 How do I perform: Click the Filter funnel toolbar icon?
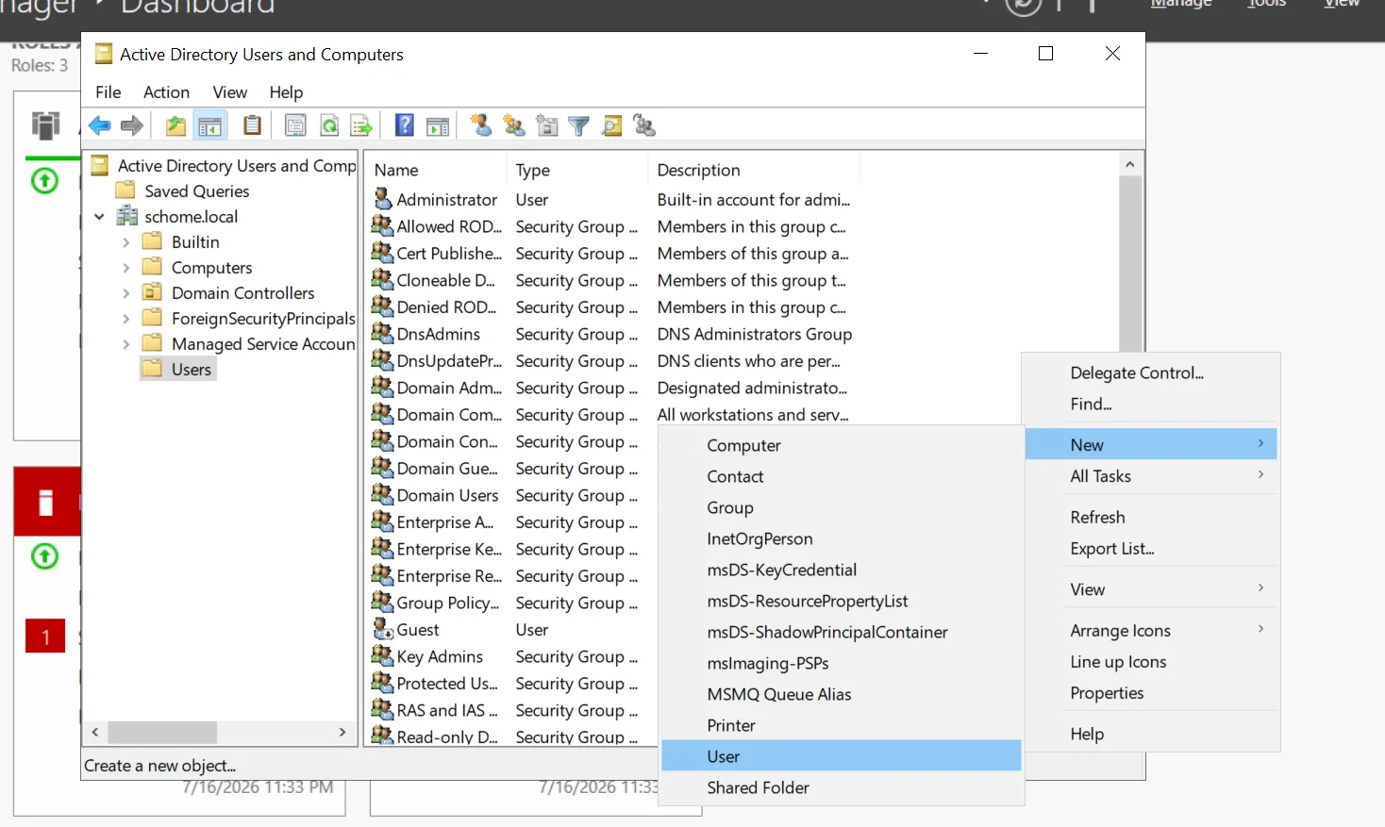point(579,125)
